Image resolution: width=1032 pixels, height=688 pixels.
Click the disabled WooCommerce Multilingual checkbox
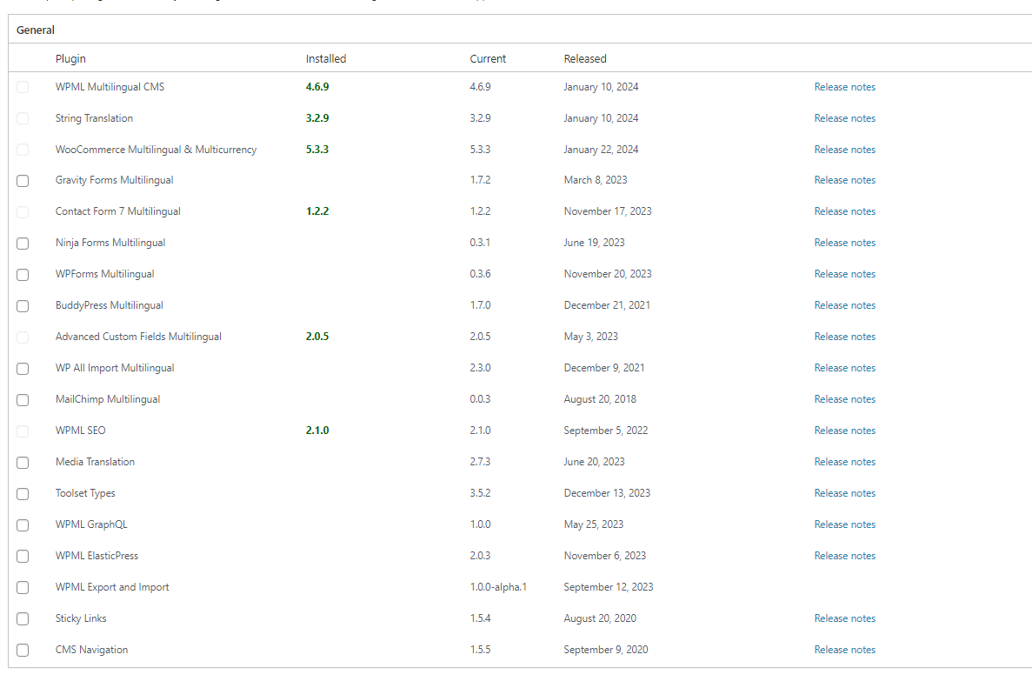point(23,150)
